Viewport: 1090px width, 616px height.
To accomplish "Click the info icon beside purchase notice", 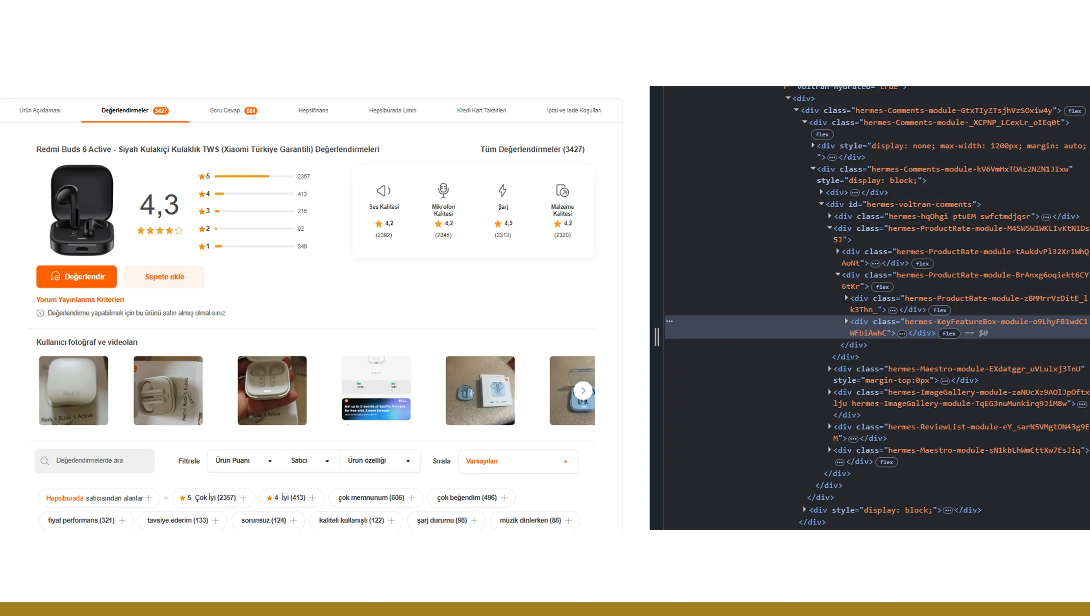I will tap(40, 313).
